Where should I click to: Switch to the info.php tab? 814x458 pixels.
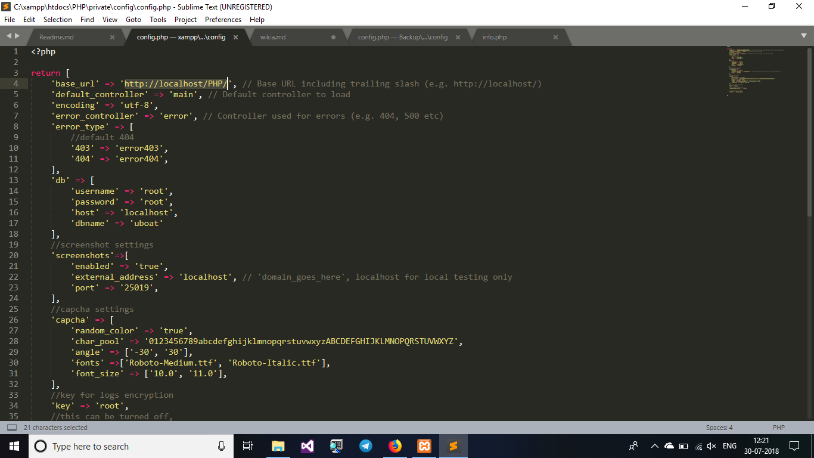(494, 36)
